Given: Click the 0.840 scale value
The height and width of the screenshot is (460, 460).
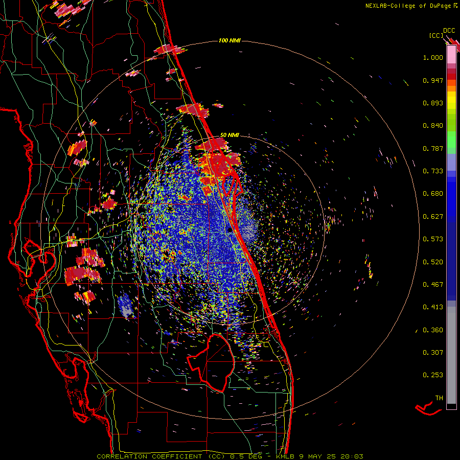Looking at the screenshot, I should [433, 126].
